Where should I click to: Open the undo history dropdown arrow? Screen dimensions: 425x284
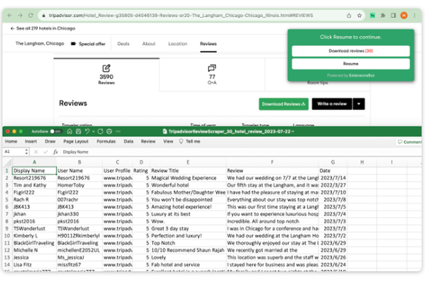click(x=93, y=132)
